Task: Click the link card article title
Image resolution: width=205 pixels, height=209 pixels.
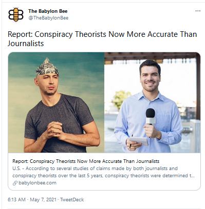Action: pyautogui.click(x=86, y=161)
